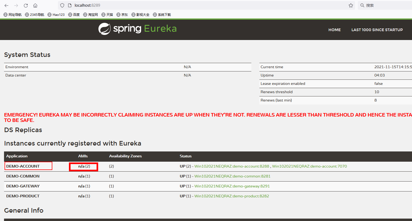The width and height of the screenshot is (412, 221).
Task: Click the Uptime value 04:03
Action: [380, 75]
